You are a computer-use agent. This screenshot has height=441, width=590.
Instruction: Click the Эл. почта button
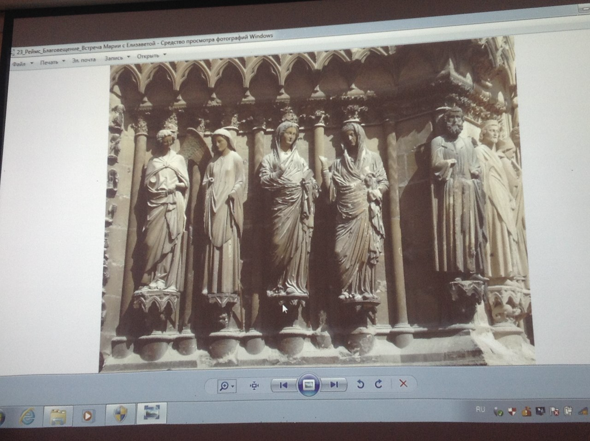tap(84, 60)
